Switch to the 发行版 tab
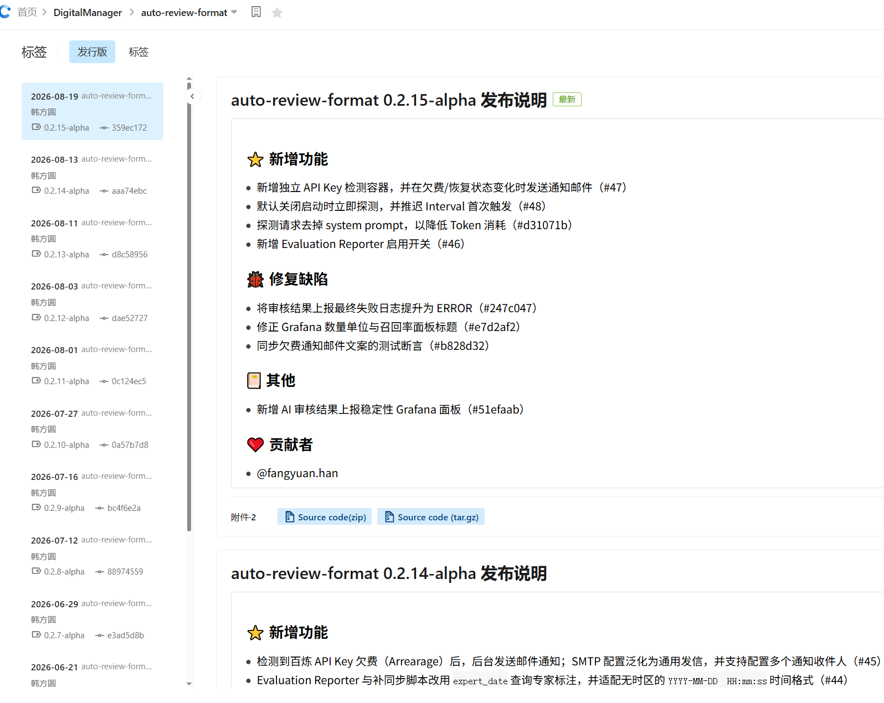The height and width of the screenshot is (703, 884). [x=92, y=51]
